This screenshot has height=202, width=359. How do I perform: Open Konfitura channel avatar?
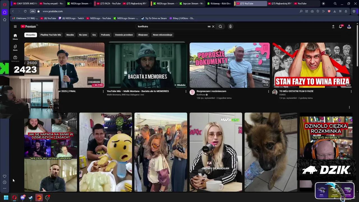[192, 92]
